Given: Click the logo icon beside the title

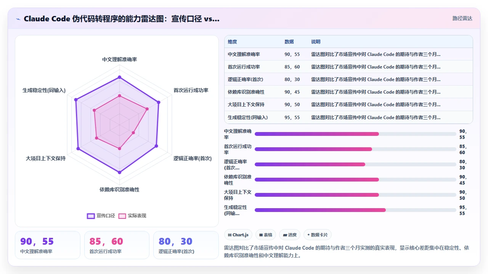Looking at the screenshot, I should [18, 19].
